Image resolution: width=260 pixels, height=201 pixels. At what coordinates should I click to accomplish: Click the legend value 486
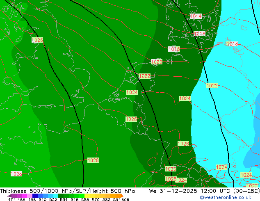pyautogui.click(x=21, y=199)
